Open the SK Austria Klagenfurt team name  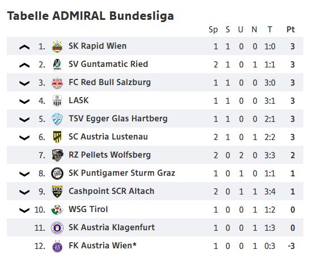112,227
